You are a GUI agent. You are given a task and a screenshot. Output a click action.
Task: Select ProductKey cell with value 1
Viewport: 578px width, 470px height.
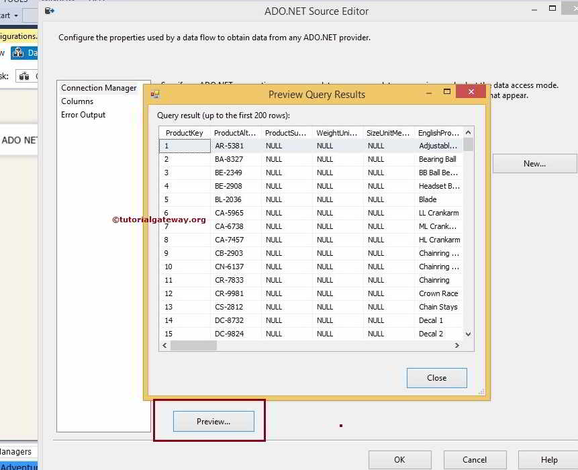point(185,146)
